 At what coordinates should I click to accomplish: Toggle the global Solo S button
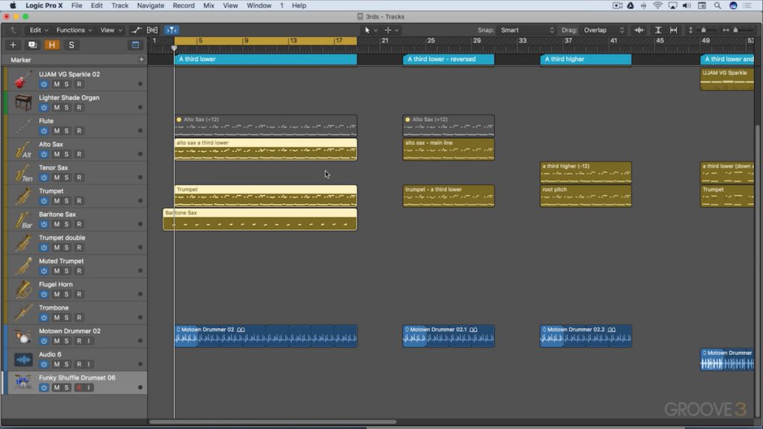point(71,45)
